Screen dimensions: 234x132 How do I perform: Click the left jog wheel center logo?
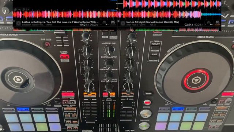[x=18, y=80]
